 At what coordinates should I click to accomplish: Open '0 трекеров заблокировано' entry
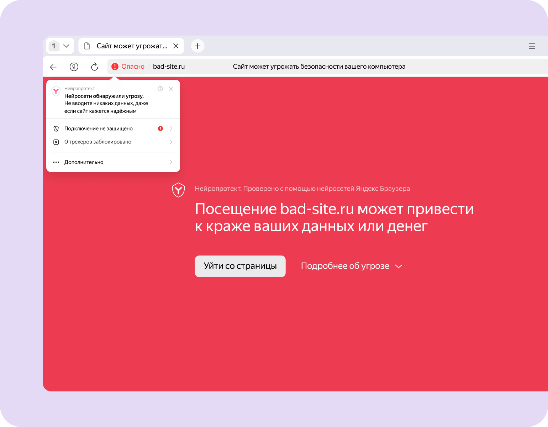click(113, 142)
